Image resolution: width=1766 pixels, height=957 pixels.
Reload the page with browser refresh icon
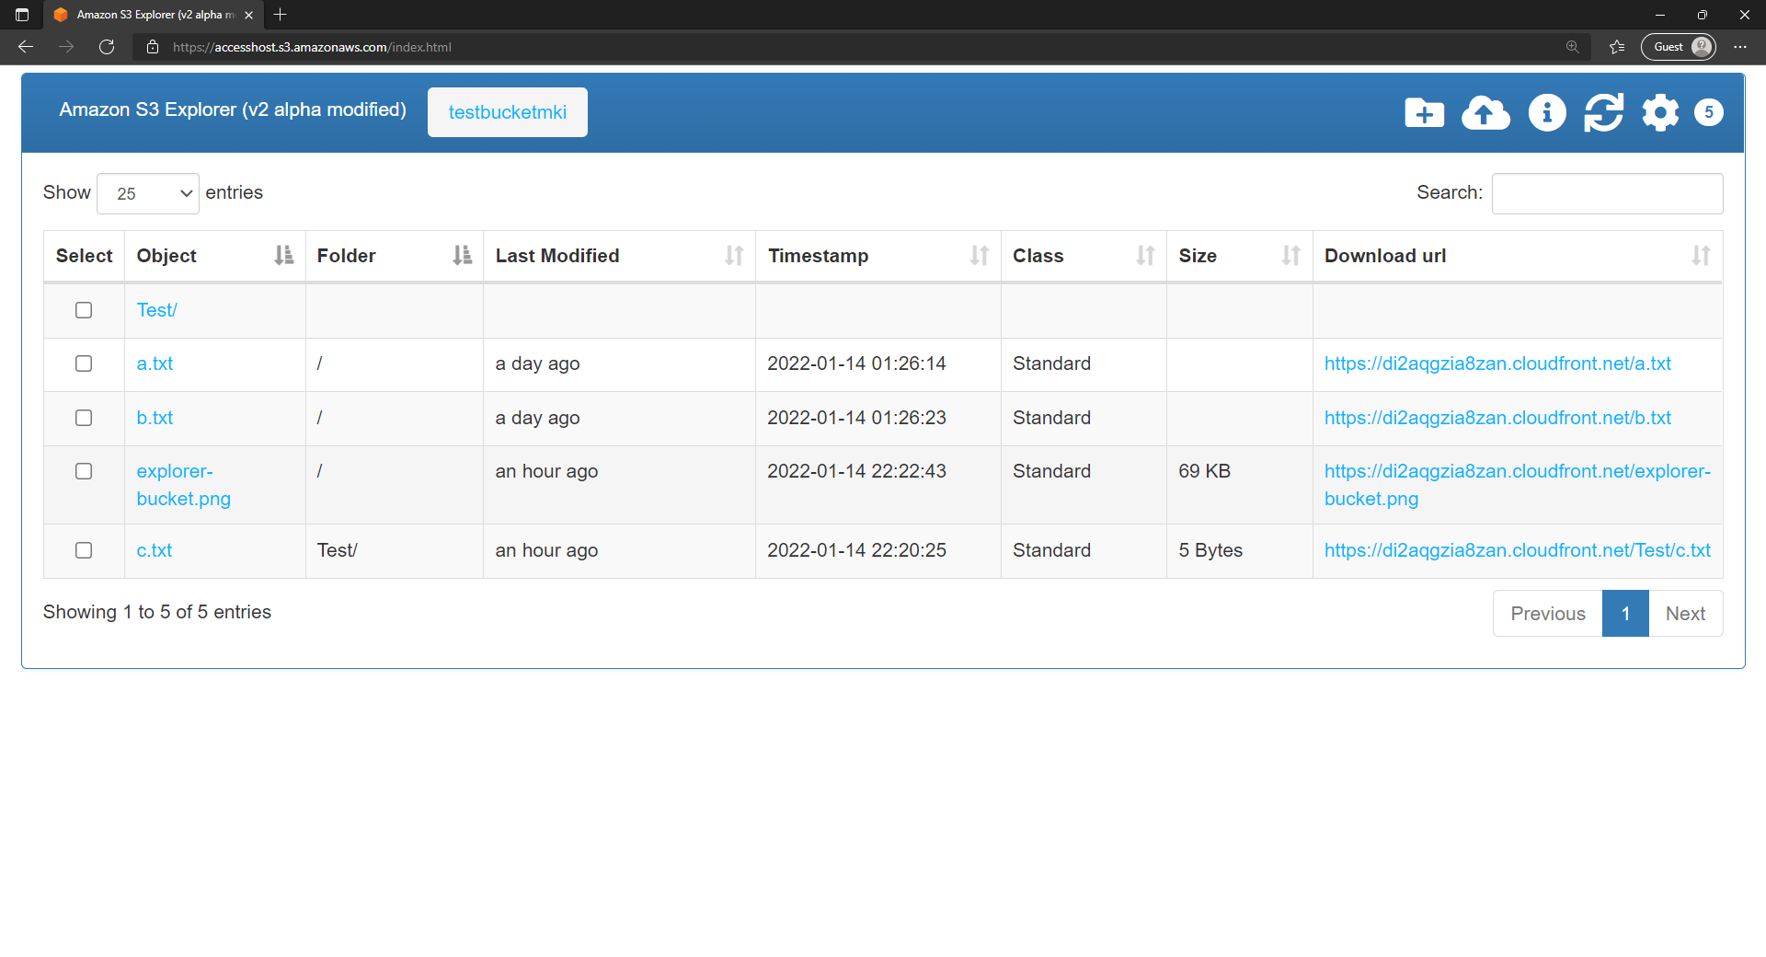tap(107, 47)
